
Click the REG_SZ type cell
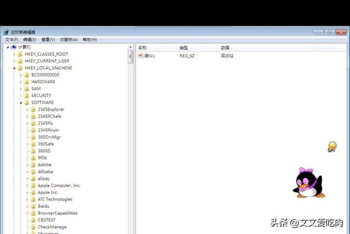pyautogui.click(x=187, y=56)
